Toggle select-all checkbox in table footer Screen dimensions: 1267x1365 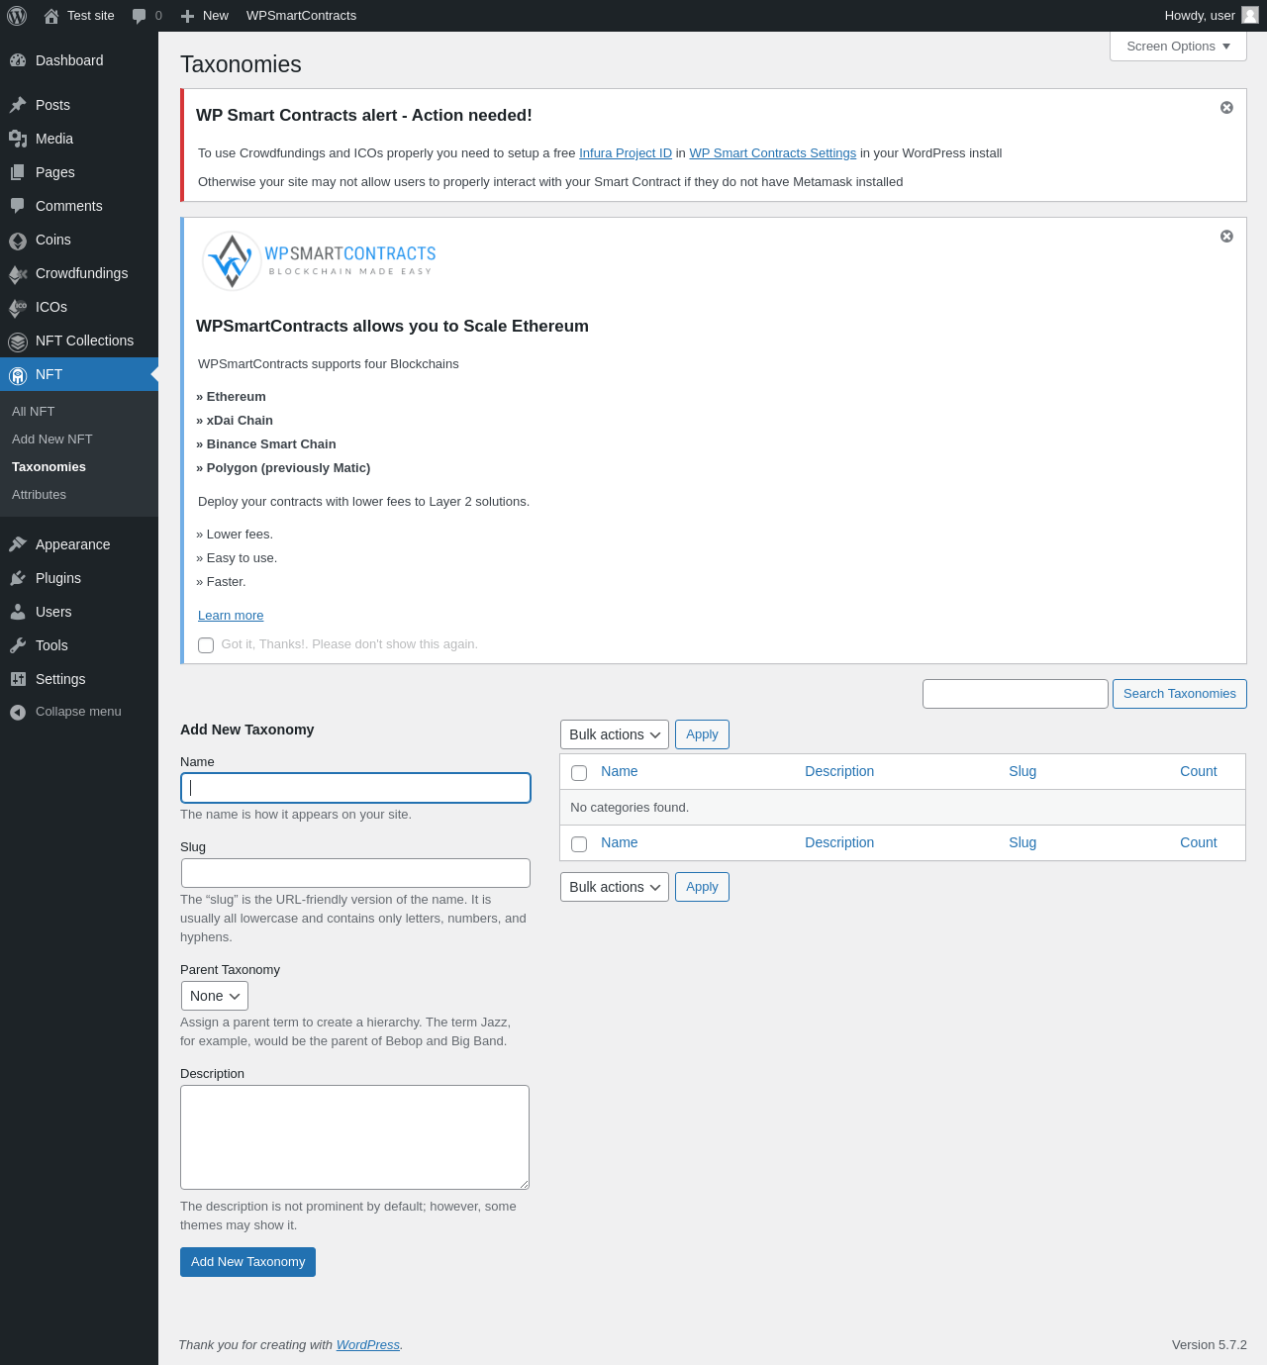[x=579, y=844]
